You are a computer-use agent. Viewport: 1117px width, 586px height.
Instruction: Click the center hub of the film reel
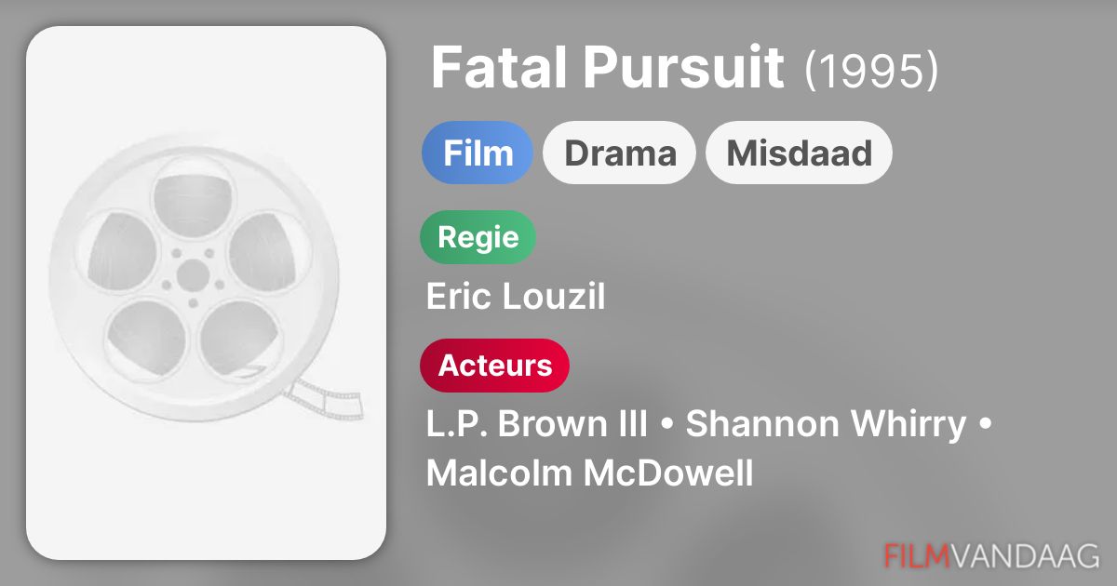coord(193,275)
